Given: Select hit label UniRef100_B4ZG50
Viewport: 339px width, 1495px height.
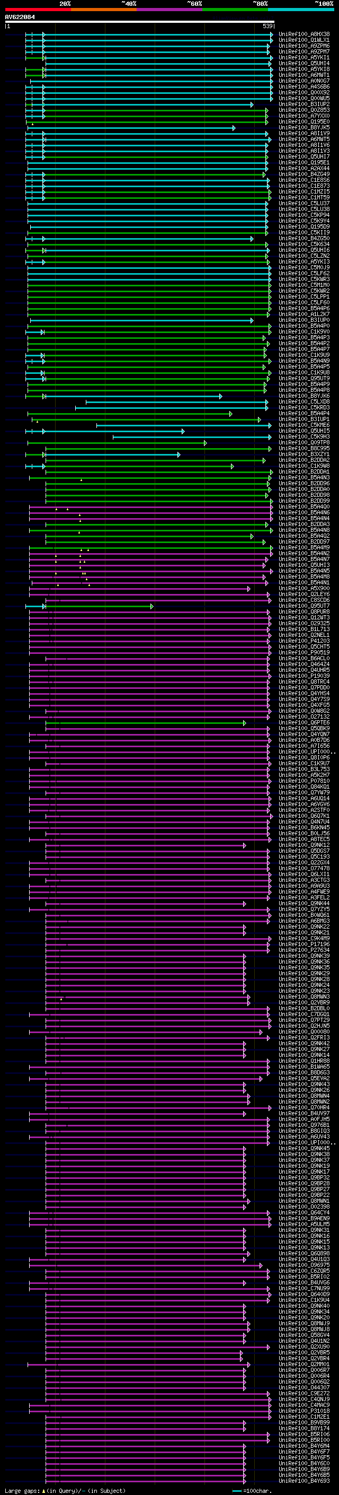Looking at the screenshot, I should [304, 239].
